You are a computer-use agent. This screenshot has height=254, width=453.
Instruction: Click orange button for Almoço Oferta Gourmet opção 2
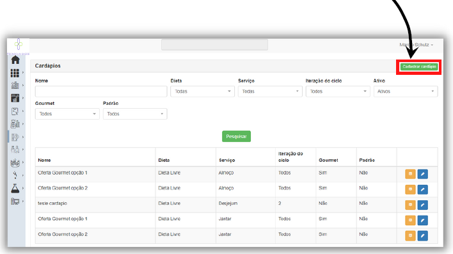click(x=410, y=189)
